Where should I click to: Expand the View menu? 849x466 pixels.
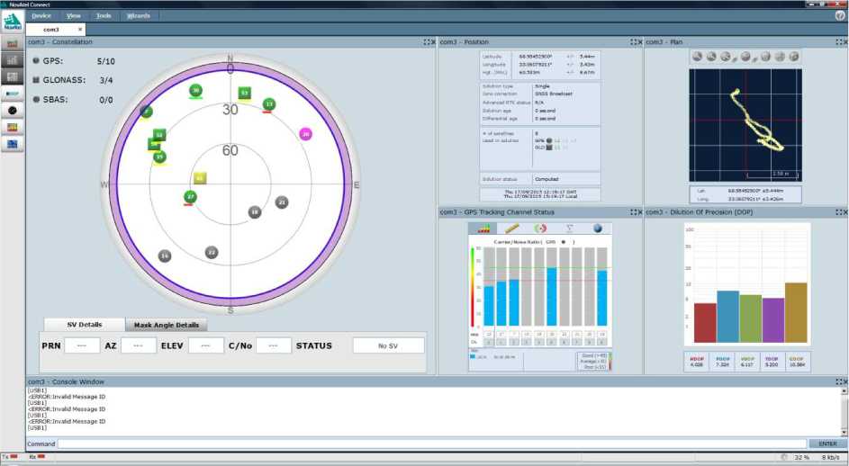[73, 15]
